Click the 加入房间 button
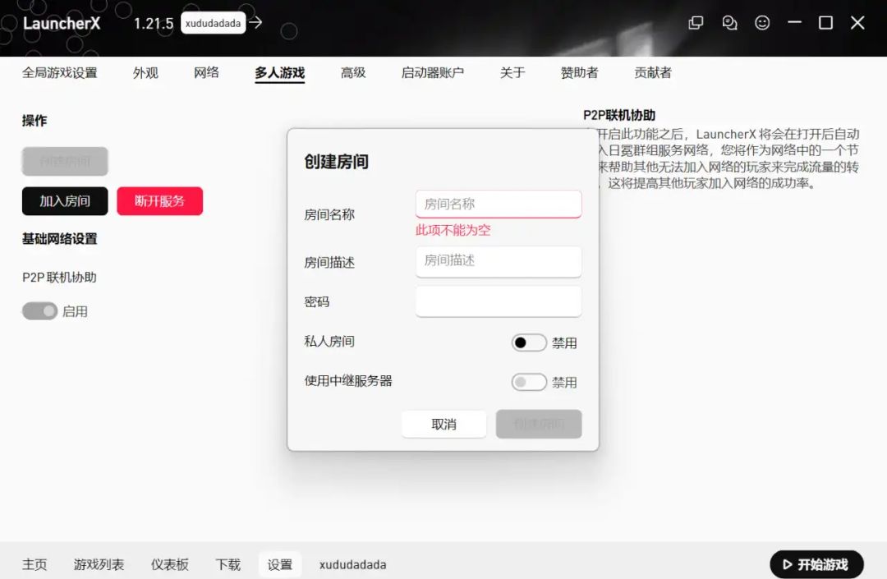 65,200
